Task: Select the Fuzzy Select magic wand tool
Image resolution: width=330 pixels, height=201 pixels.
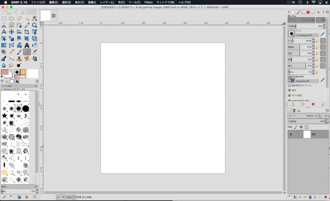Action: (27, 19)
